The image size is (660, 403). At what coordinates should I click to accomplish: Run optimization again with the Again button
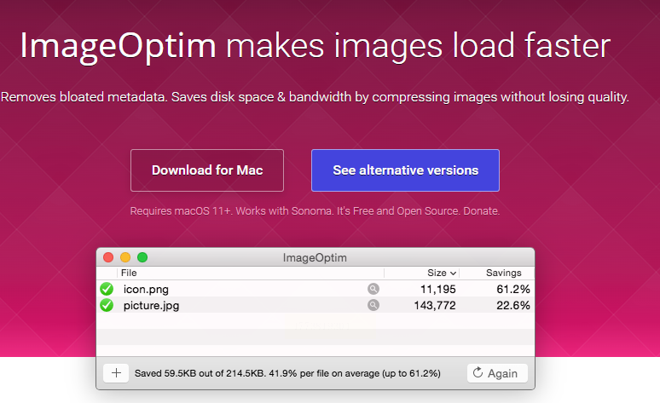(498, 373)
